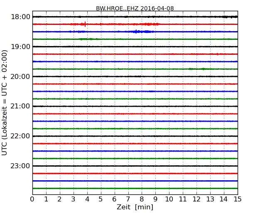Click the x-axis tick label "12"
This screenshot has width=270, height=216.
pos(196,199)
